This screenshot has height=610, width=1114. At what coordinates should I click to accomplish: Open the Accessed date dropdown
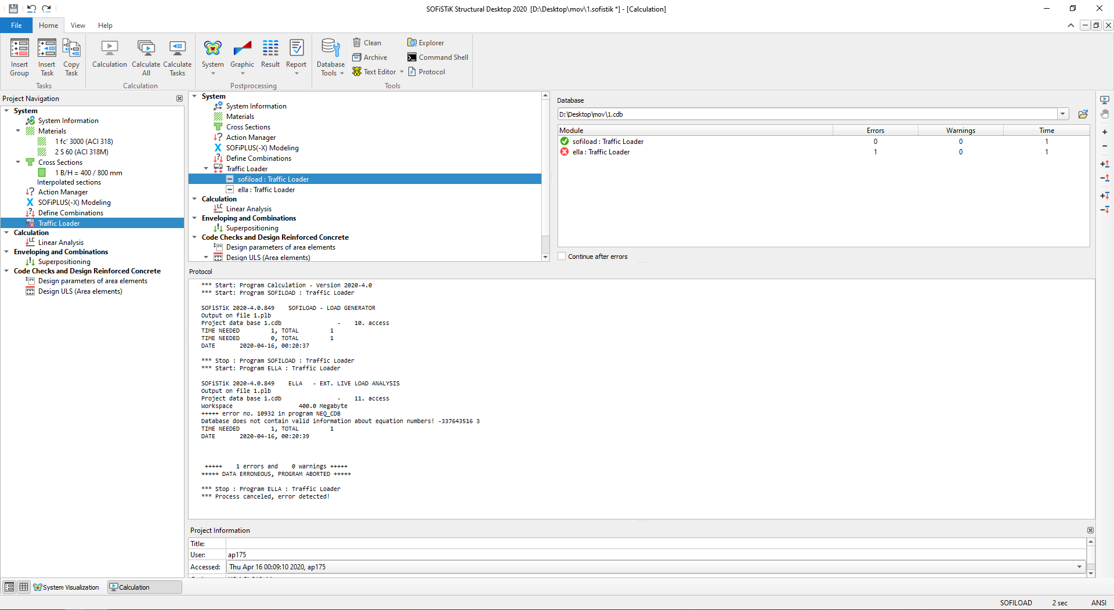(1079, 567)
